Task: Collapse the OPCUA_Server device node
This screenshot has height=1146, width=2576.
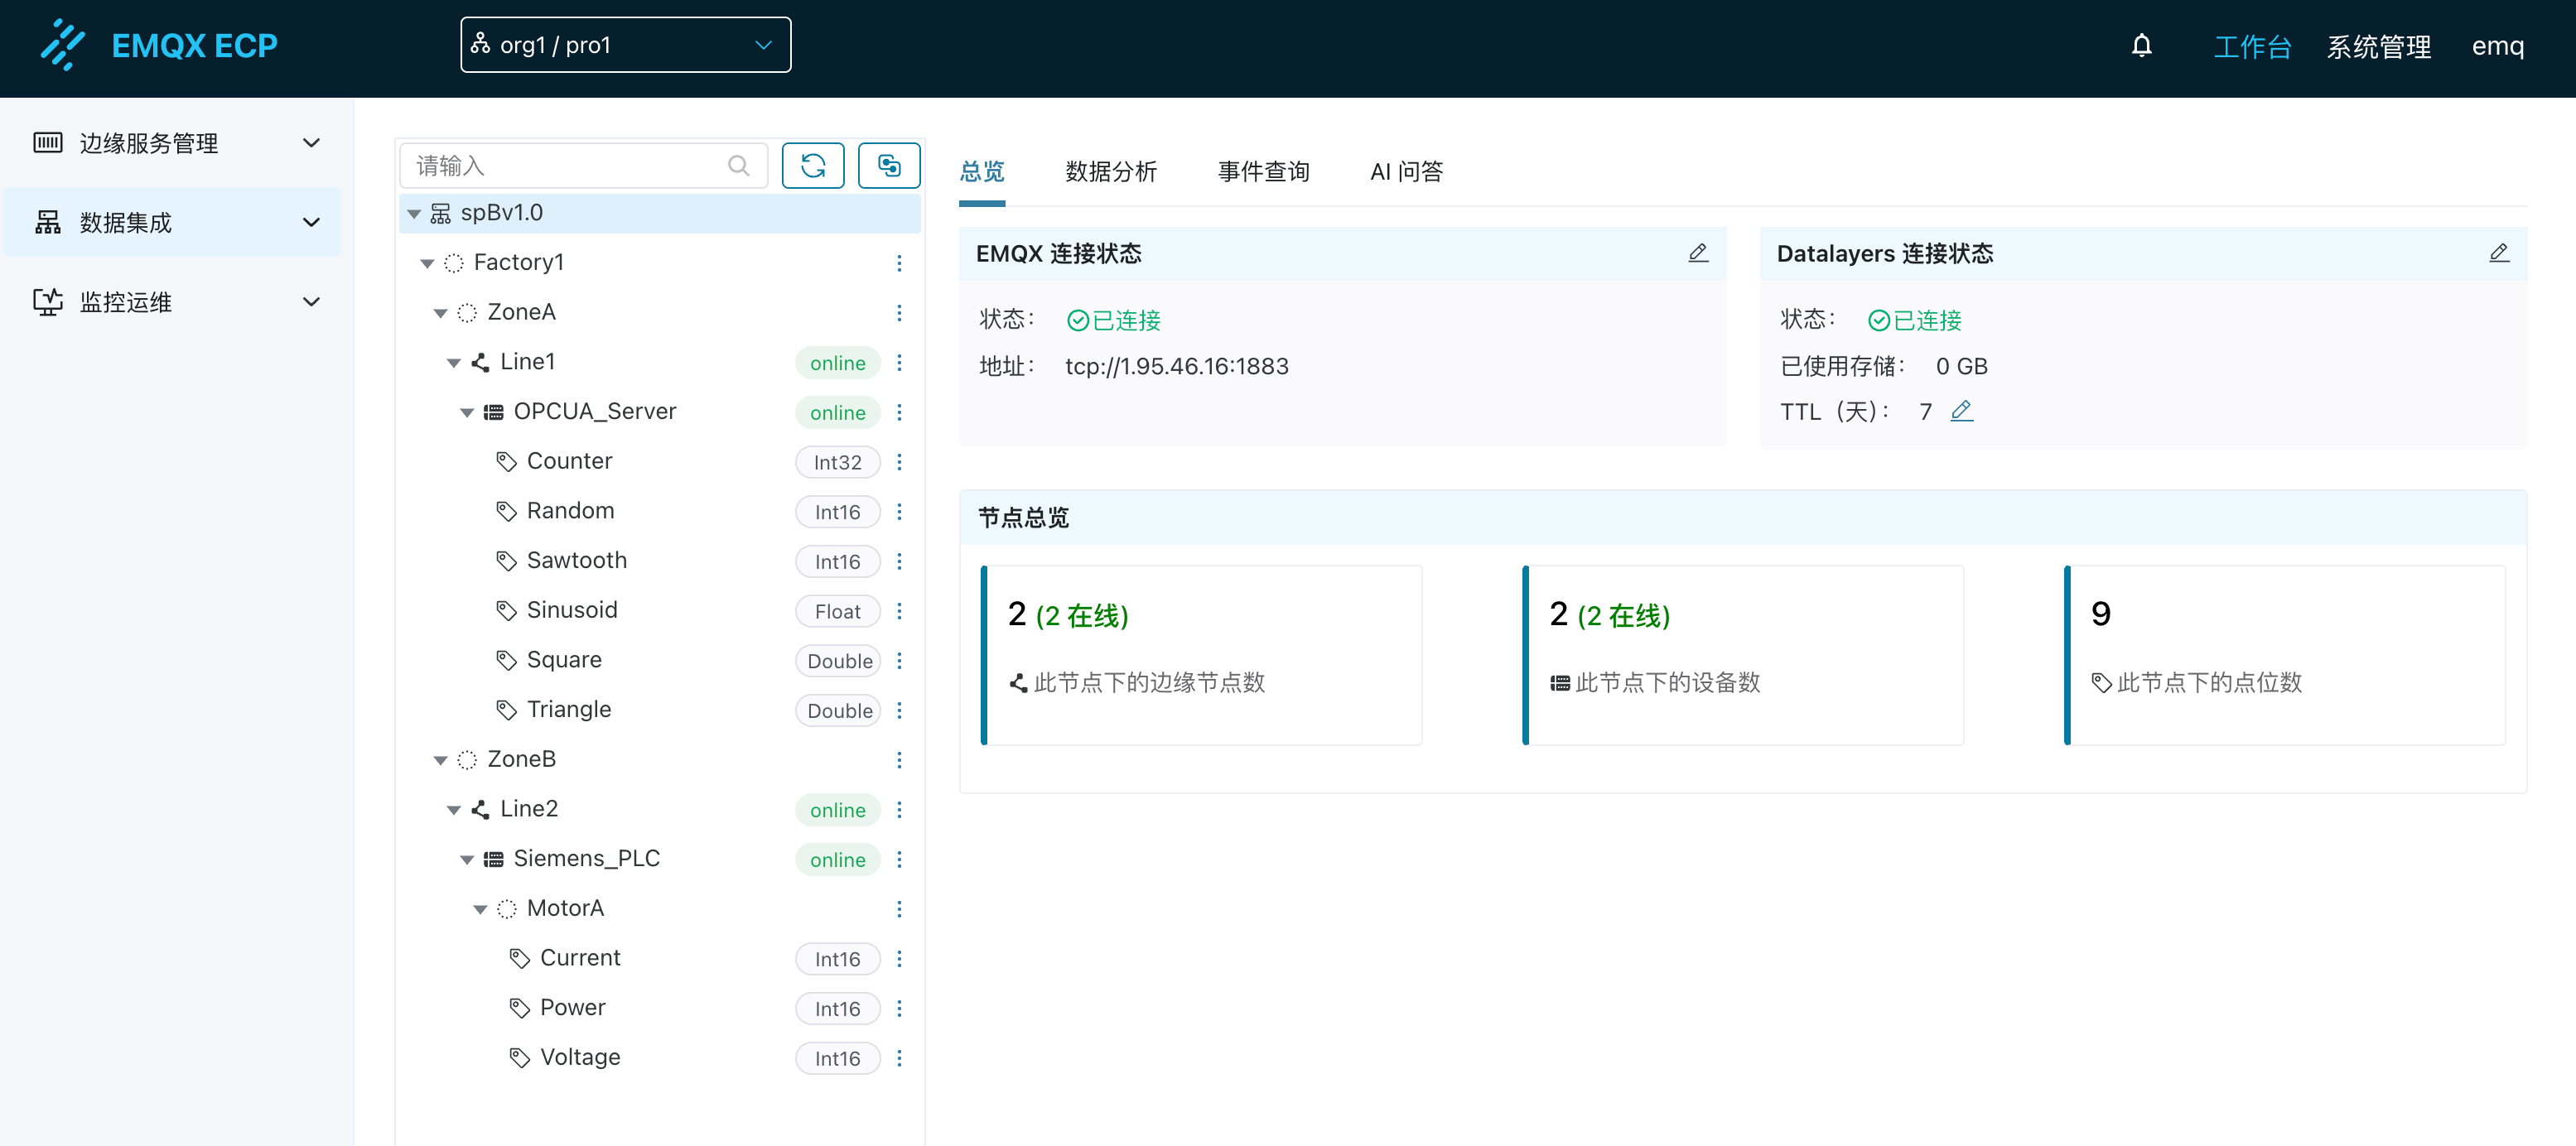Action: 467,412
